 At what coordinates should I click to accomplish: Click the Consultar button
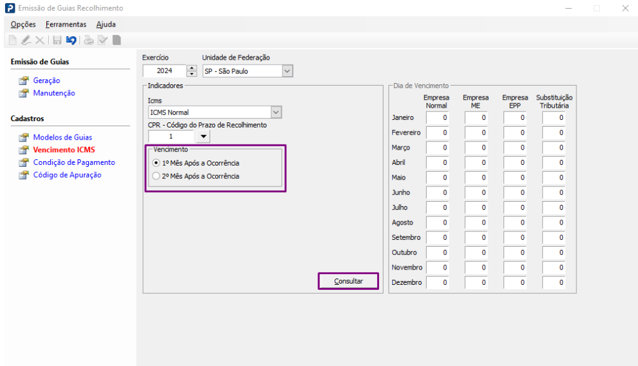[349, 281]
